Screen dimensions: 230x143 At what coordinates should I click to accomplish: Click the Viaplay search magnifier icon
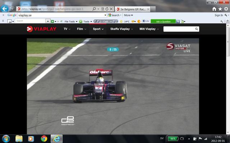tap(197, 29)
